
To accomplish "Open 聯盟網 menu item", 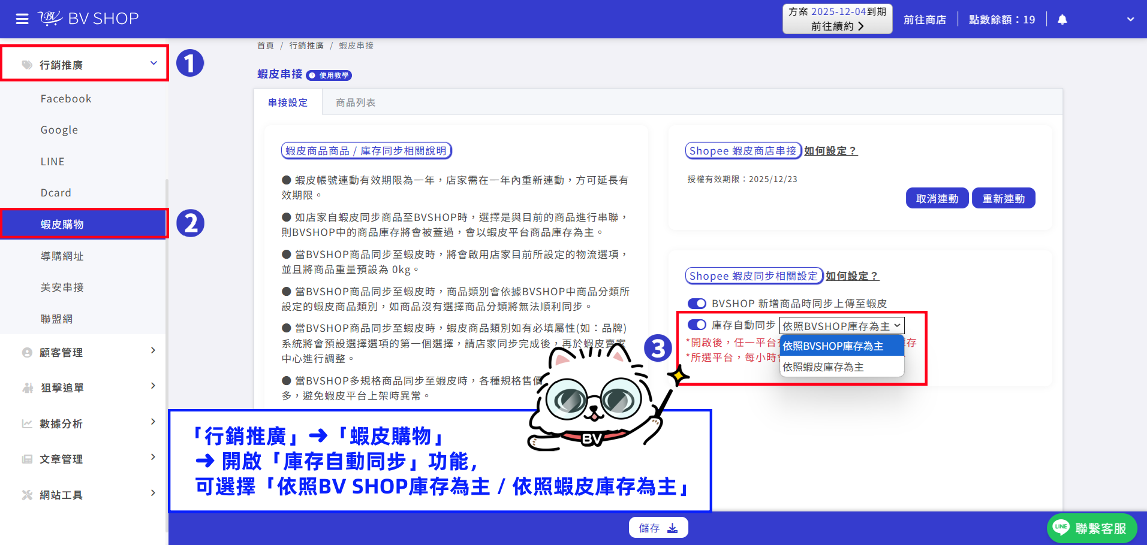I will coord(56,319).
